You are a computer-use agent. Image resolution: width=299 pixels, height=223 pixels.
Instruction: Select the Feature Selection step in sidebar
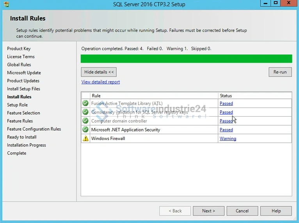coord(23,113)
